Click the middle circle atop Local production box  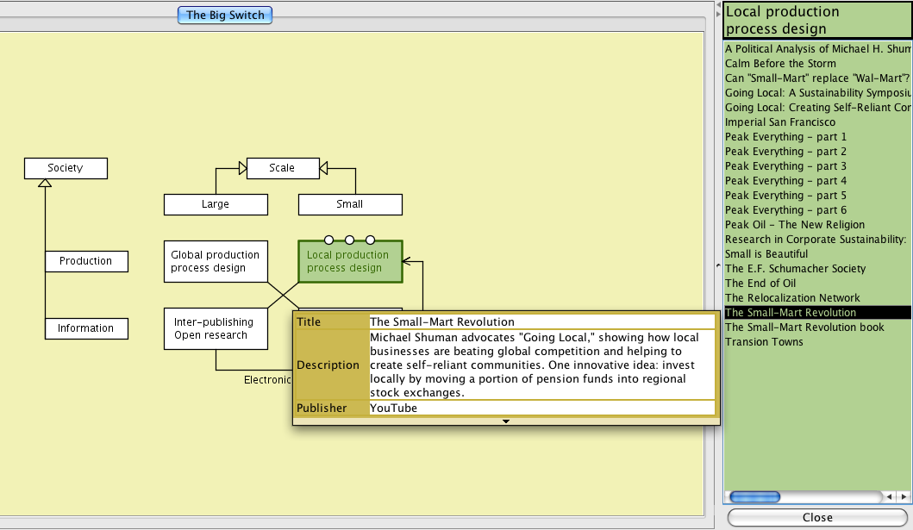click(x=349, y=240)
